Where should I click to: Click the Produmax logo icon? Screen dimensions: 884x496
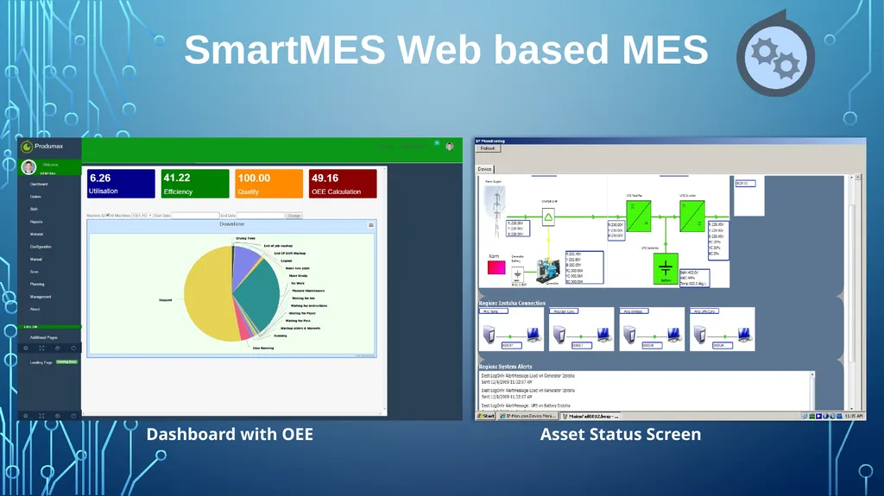coord(27,147)
